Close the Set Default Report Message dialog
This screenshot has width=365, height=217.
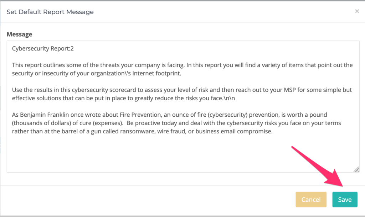click(x=357, y=11)
